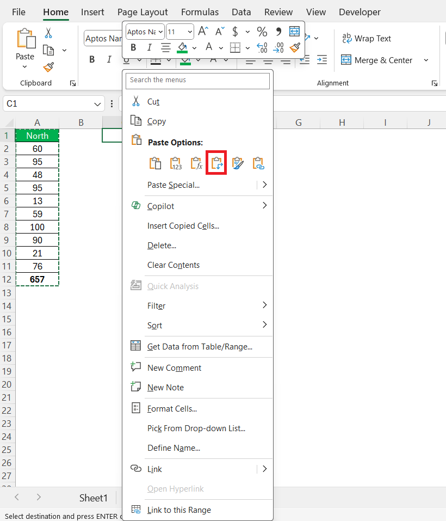446x521 pixels.
Task: Open the Merge & Center dropdown arrow
Action: pyautogui.click(x=426, y=60)
